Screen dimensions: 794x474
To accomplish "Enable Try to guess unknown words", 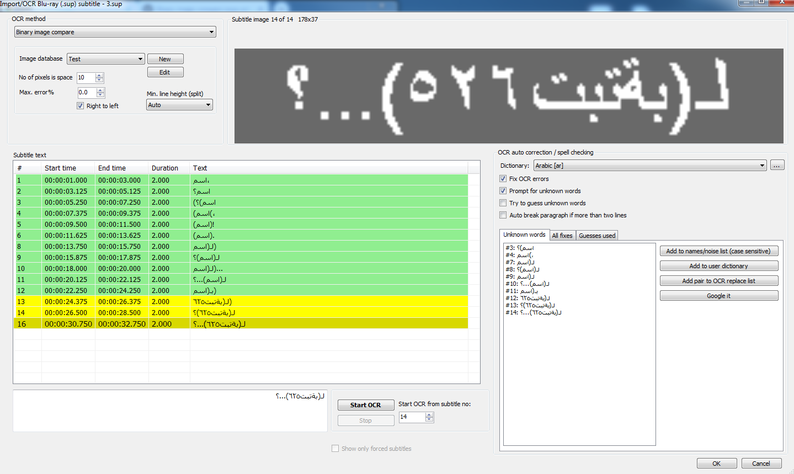I will (x=503, y=203).
